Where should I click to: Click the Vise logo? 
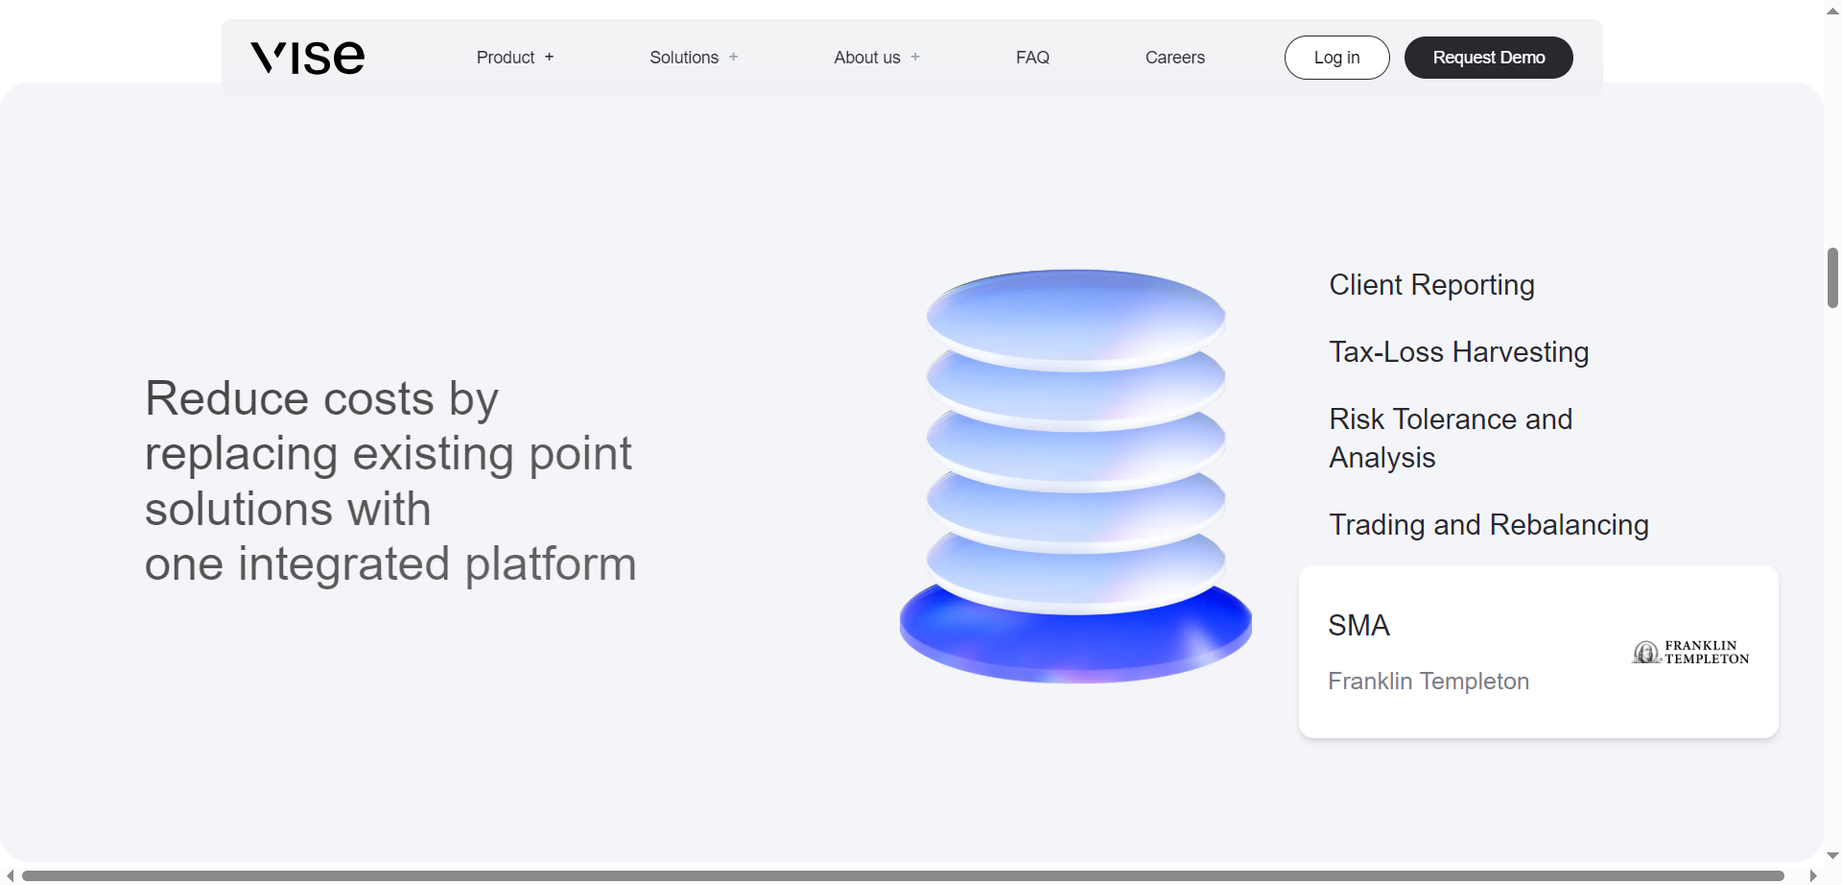307,57
